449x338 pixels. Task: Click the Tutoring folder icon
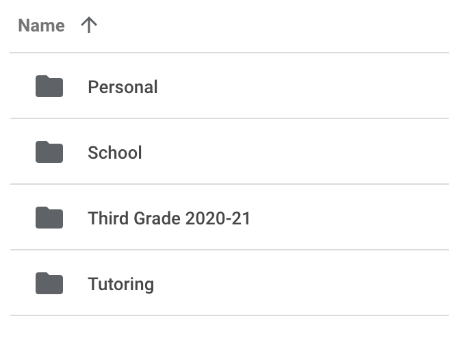49,283
